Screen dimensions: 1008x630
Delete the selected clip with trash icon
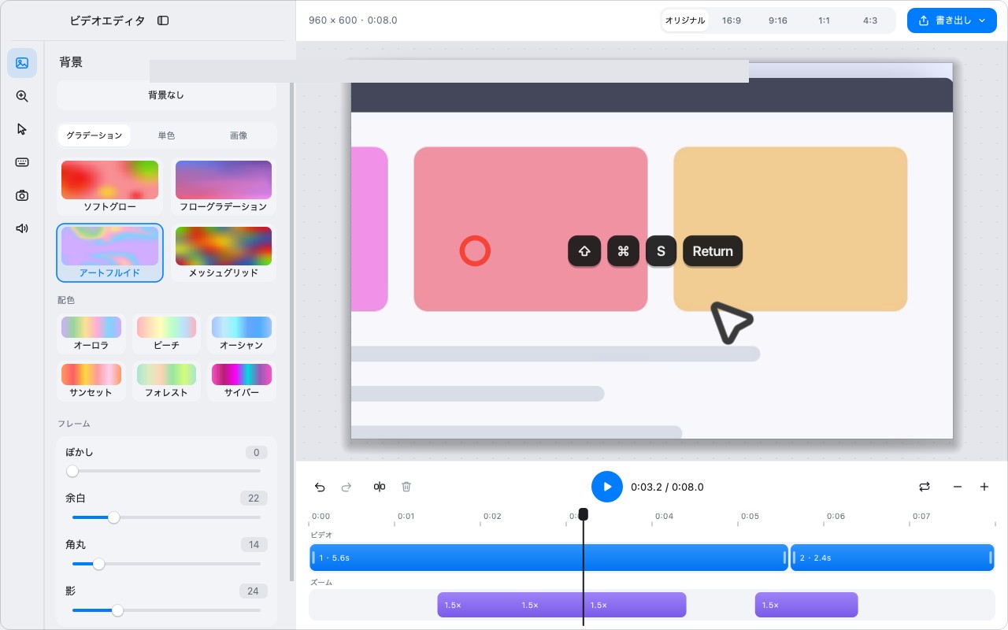(x=406, y=487)
